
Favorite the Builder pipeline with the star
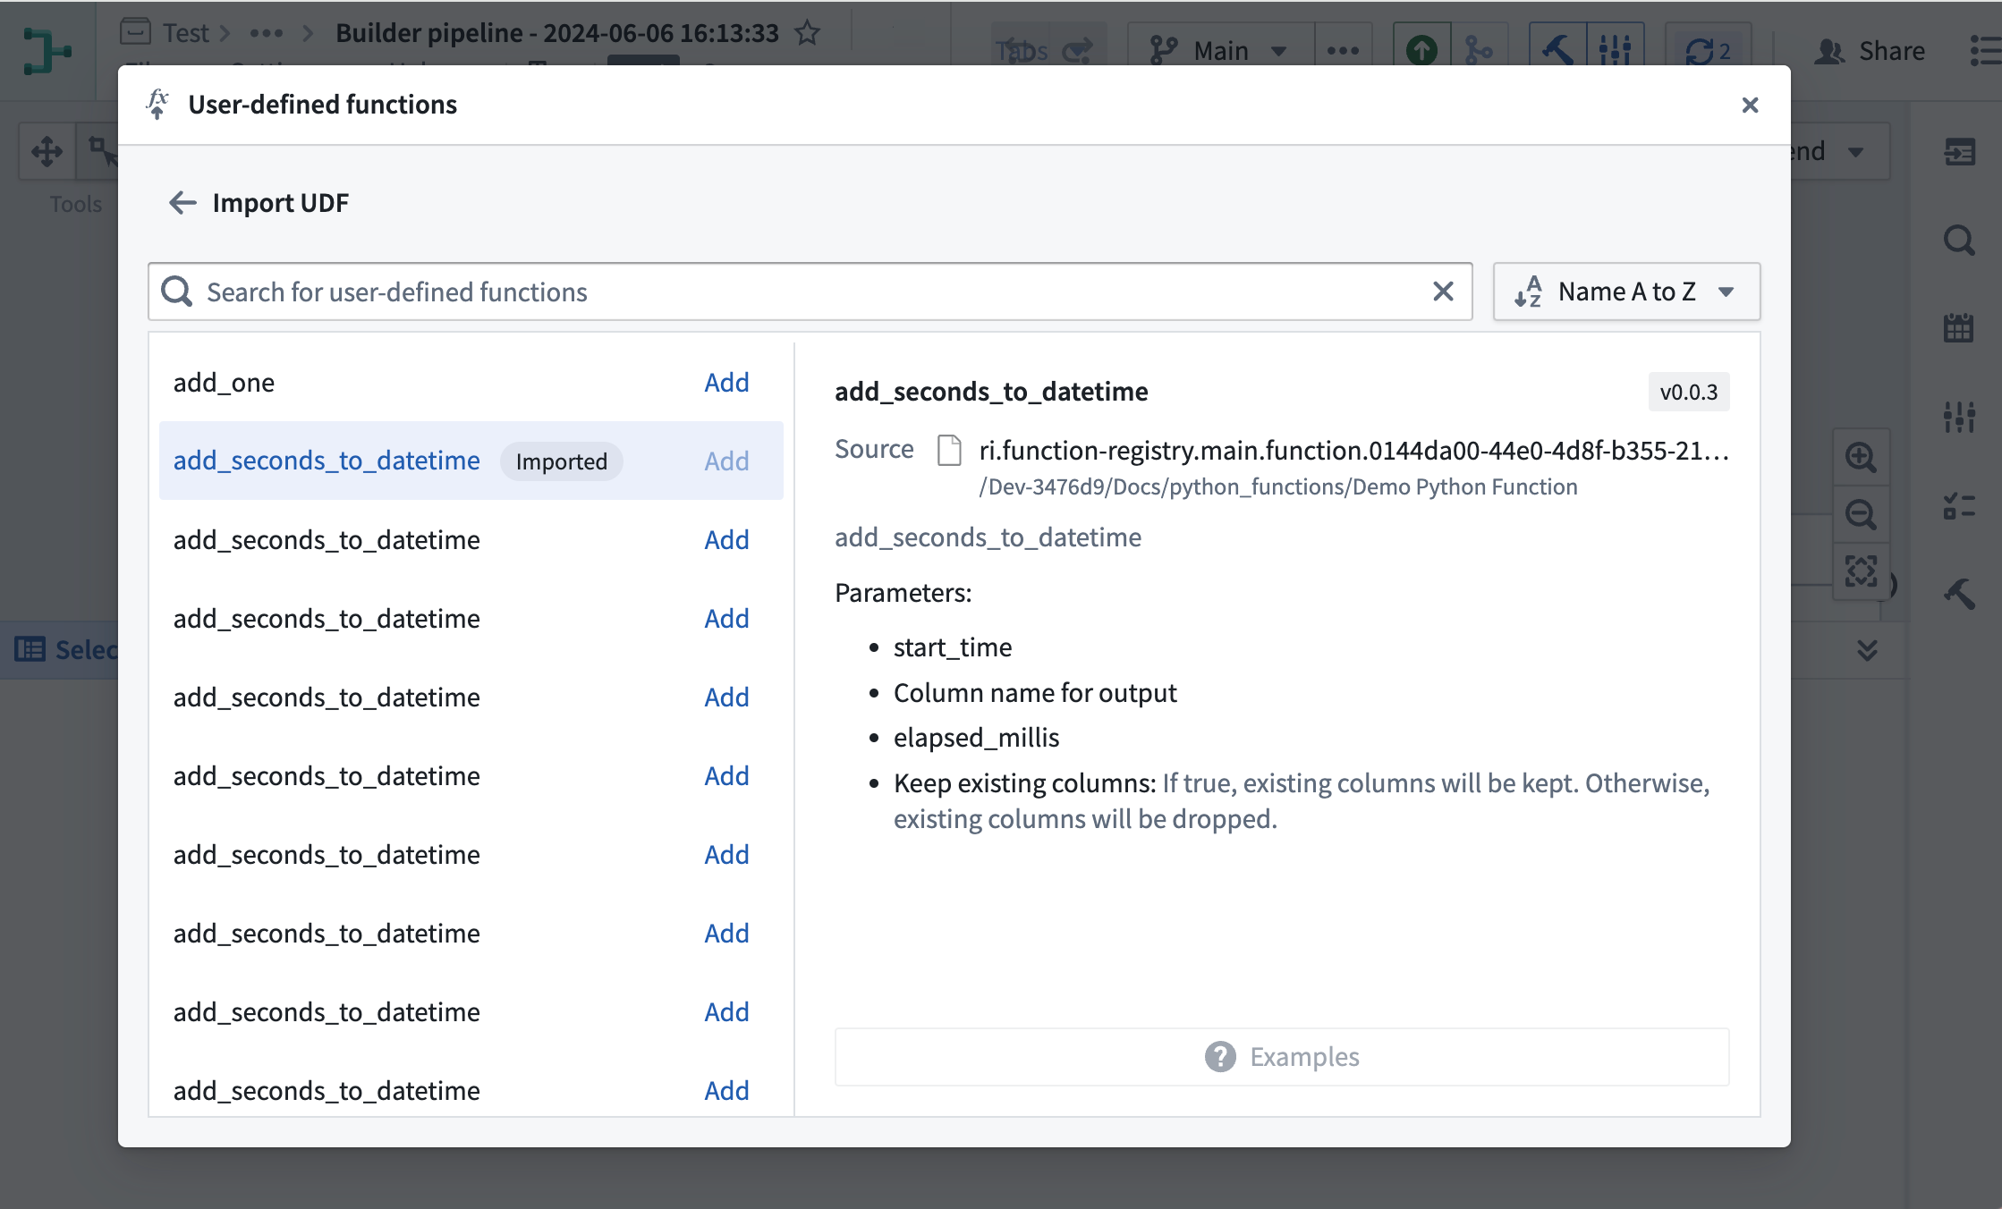[808, 33]
